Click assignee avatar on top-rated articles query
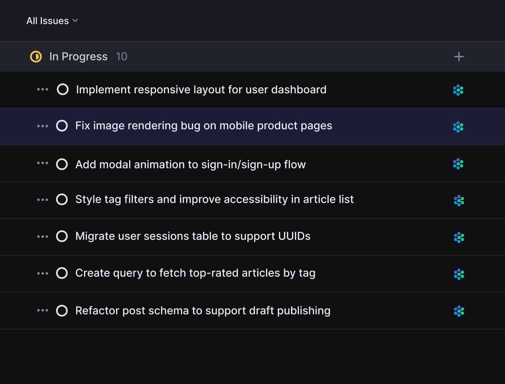This screenshot has height=384, width=505. pos(459,274)
